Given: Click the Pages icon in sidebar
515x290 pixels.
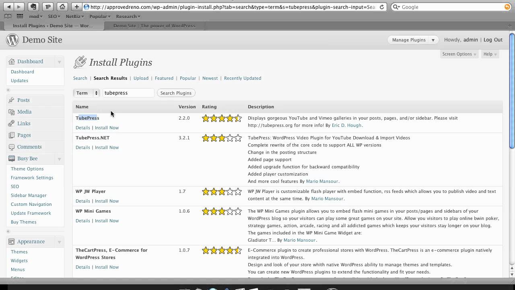Looking at the screenshot, I should (12, 135).
